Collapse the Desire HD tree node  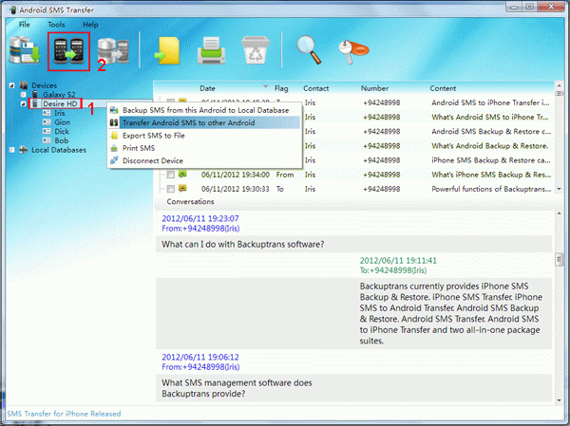[23, 103]
